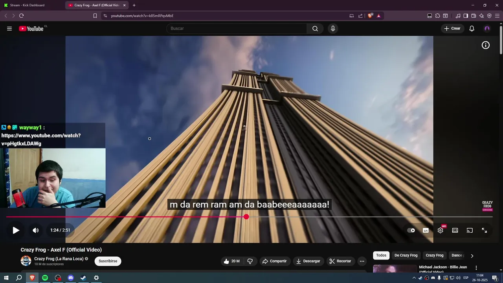Select the Crazy Frog filter chip
The image size is (503, 283).
(x=435, y=255)
